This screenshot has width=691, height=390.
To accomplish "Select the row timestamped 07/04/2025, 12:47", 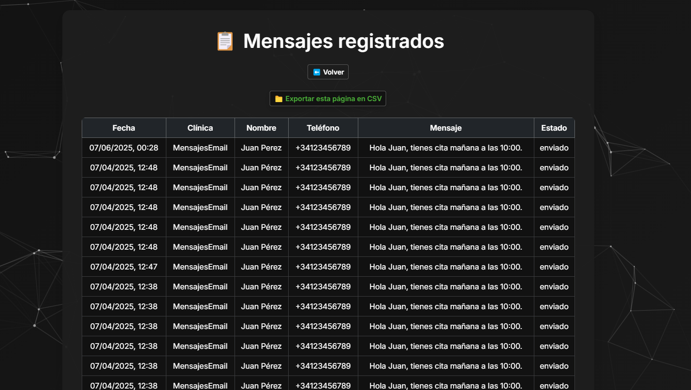I will coord(124,267).
